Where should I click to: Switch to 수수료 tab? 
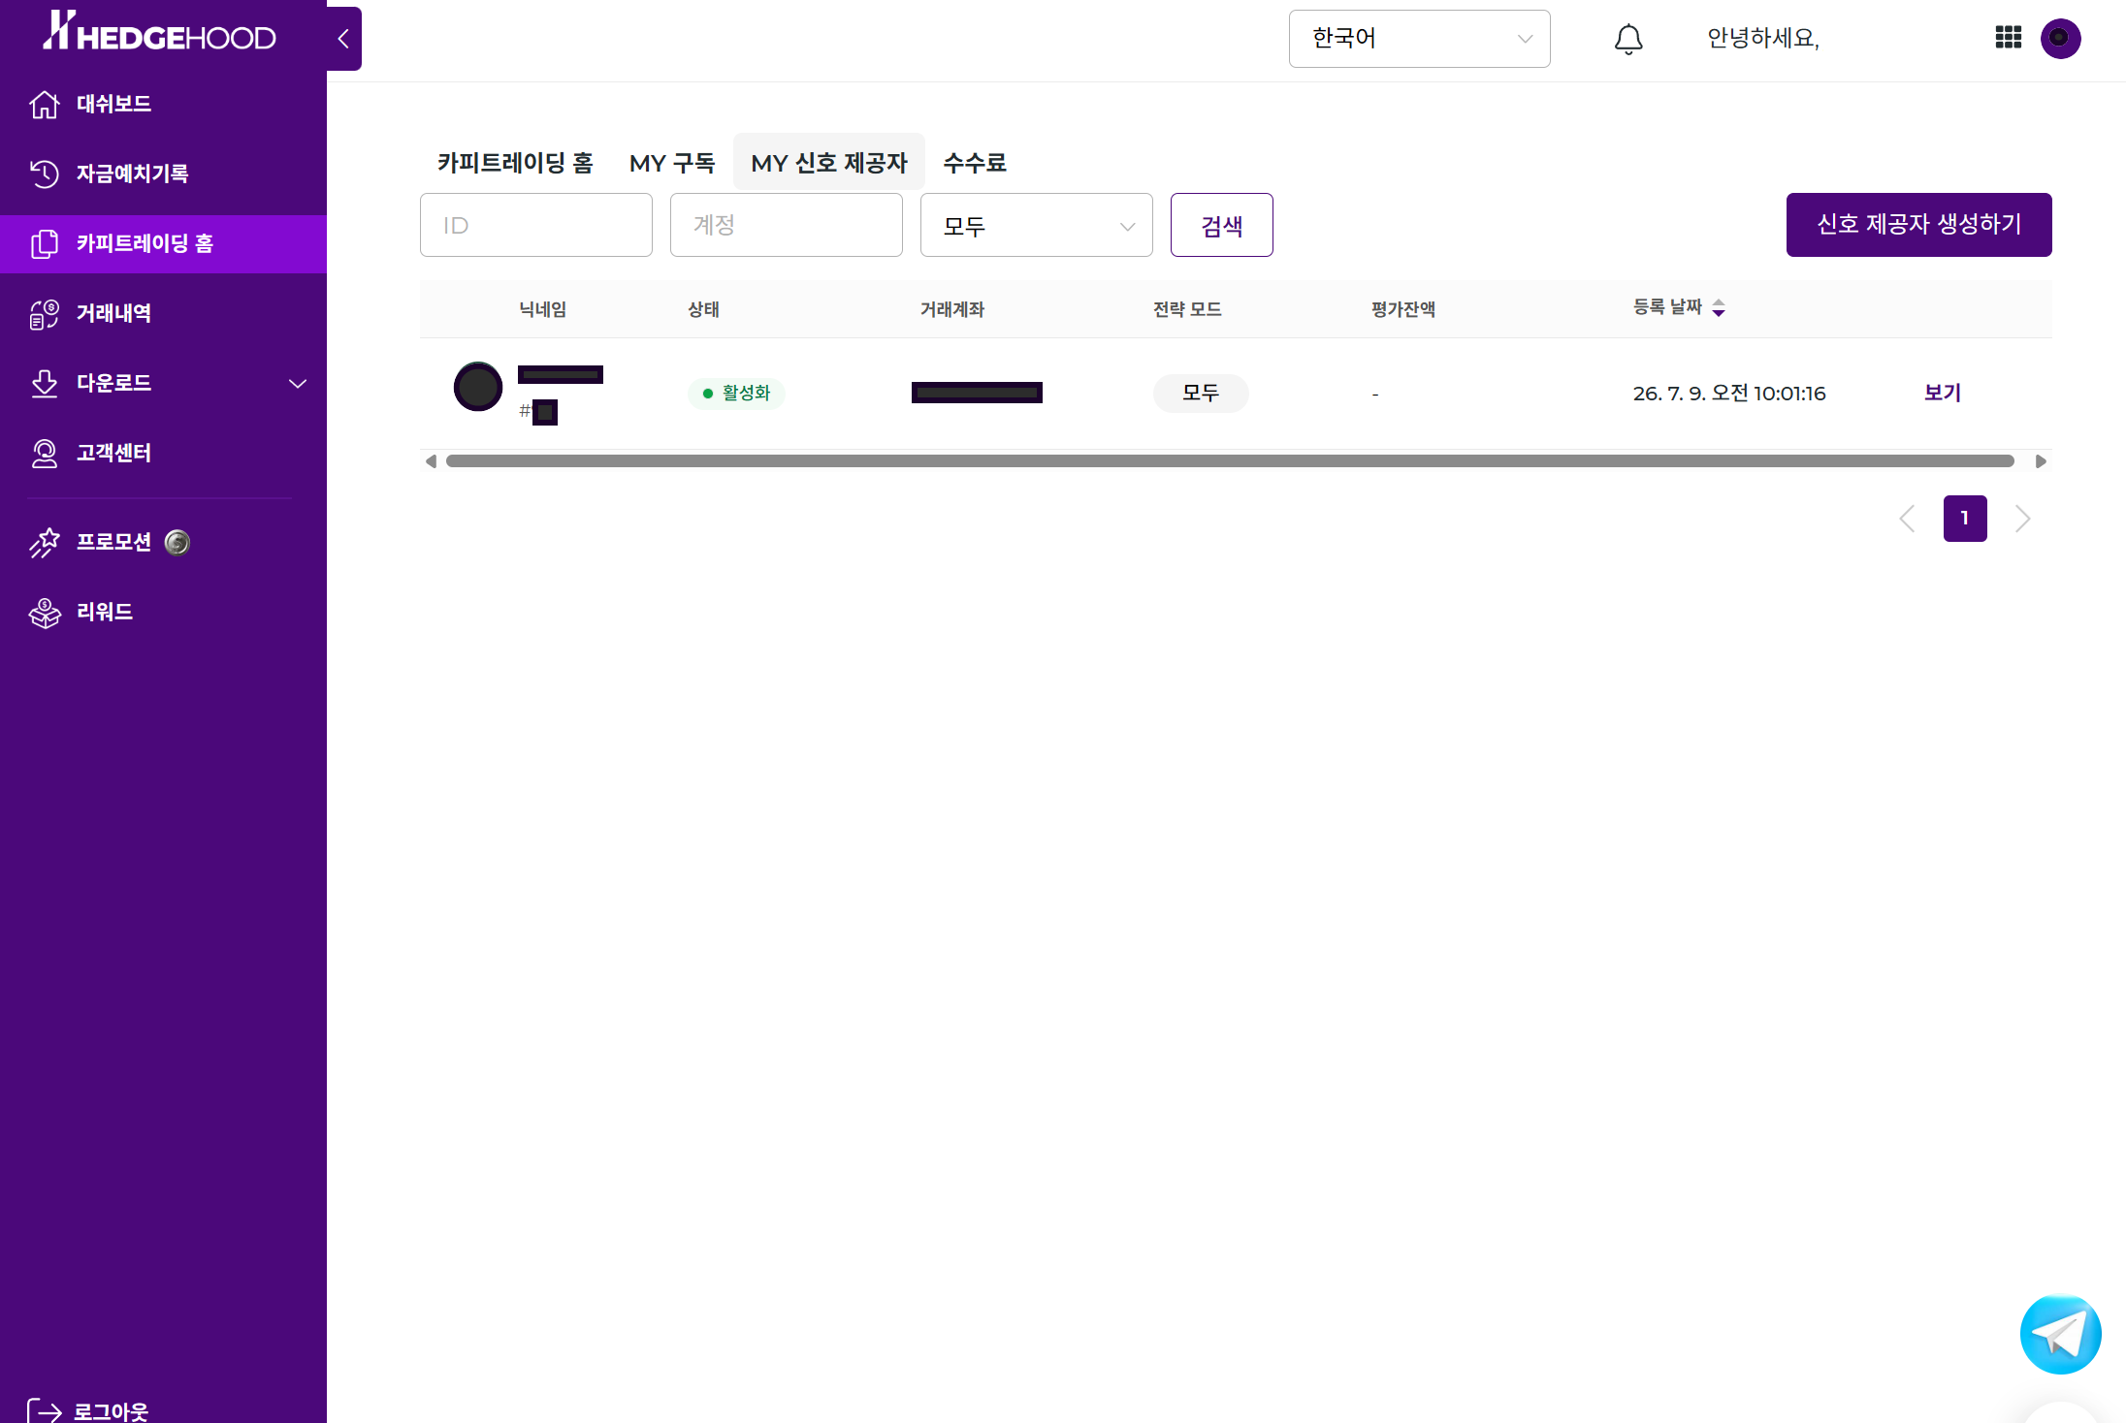click(975, 163)
